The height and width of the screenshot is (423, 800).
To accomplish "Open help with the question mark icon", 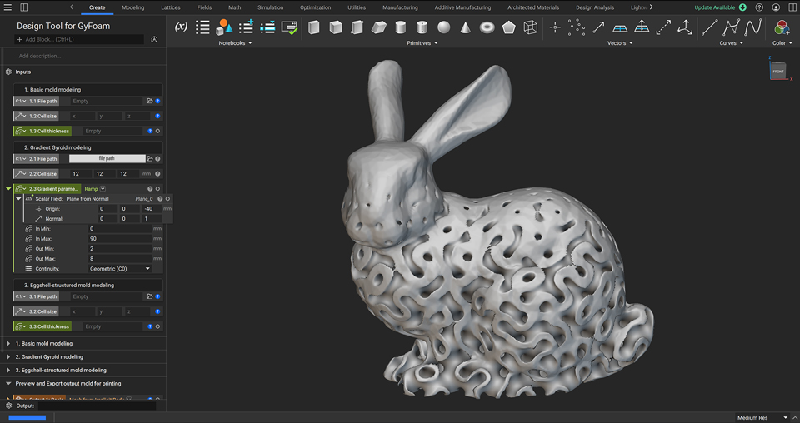I will (759, 7).
